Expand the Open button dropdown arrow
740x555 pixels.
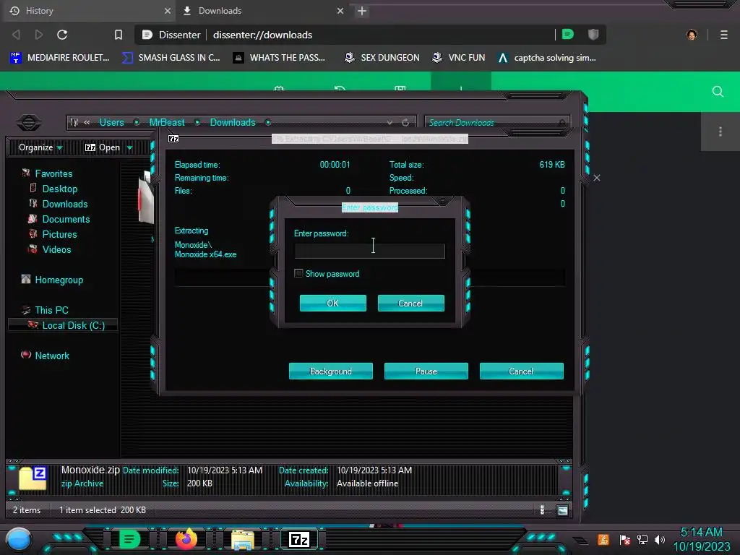(130, 147)
